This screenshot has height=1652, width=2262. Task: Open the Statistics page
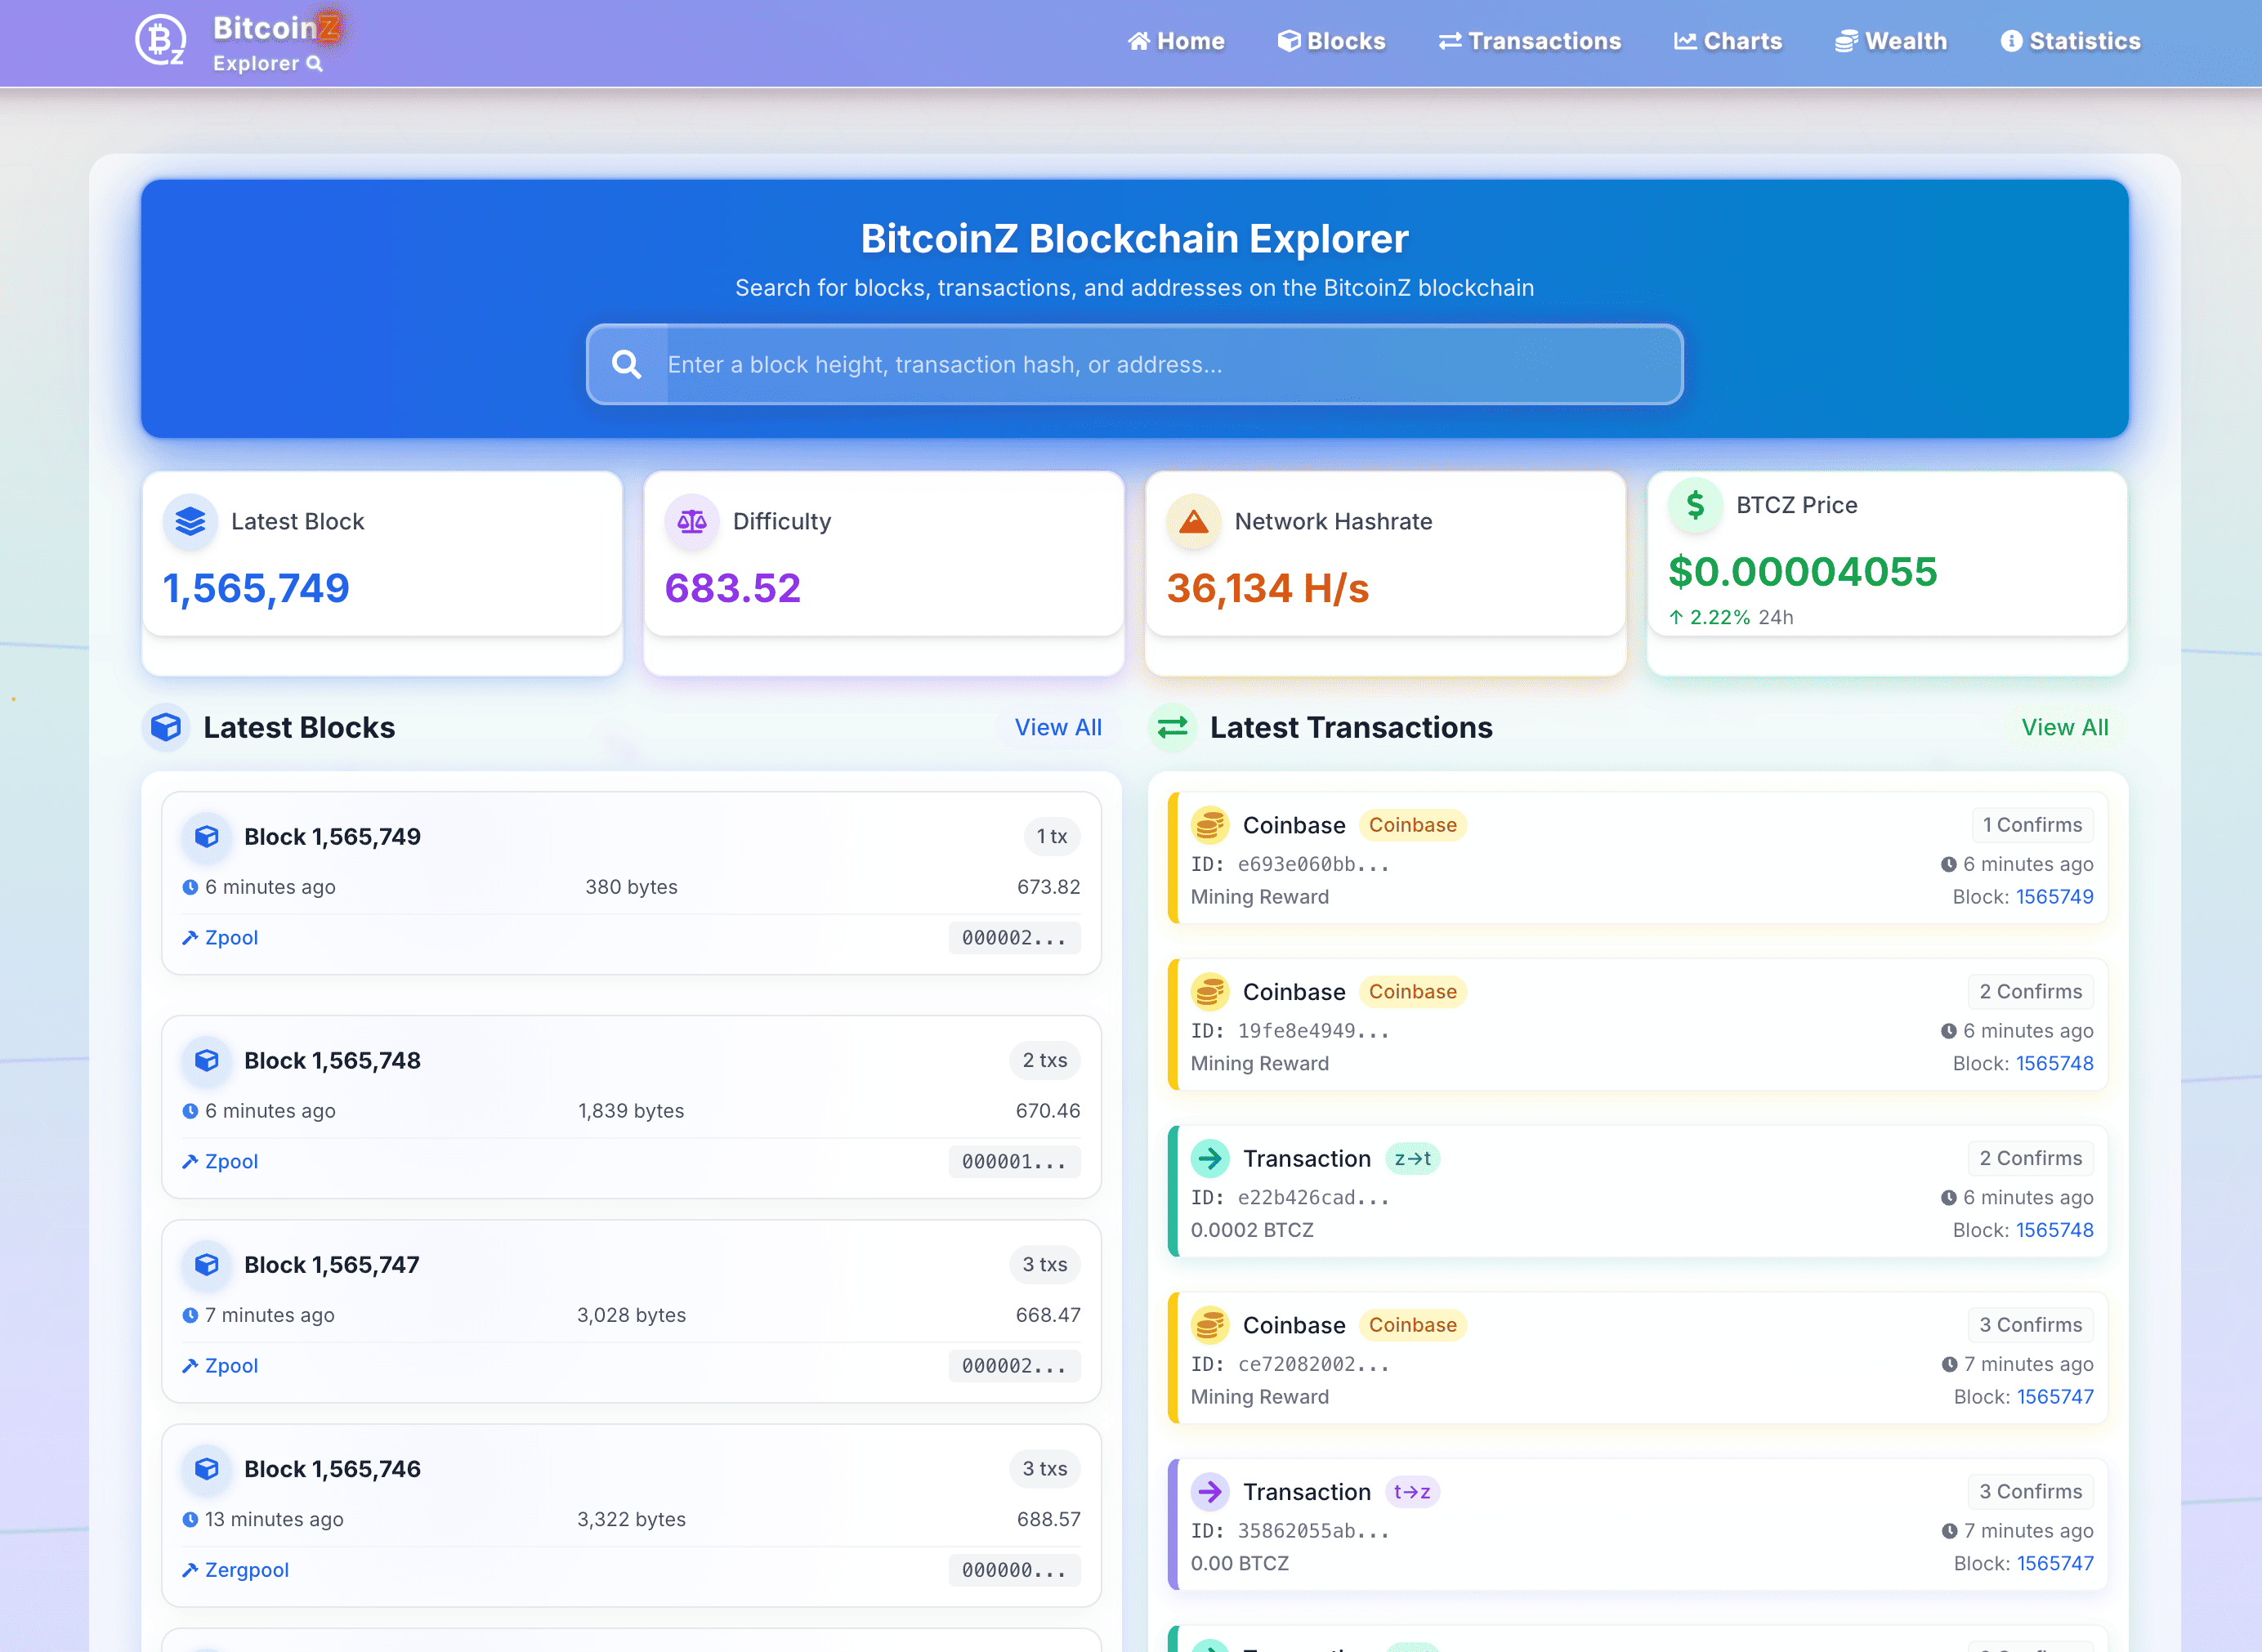click(x=2071, y=41)
